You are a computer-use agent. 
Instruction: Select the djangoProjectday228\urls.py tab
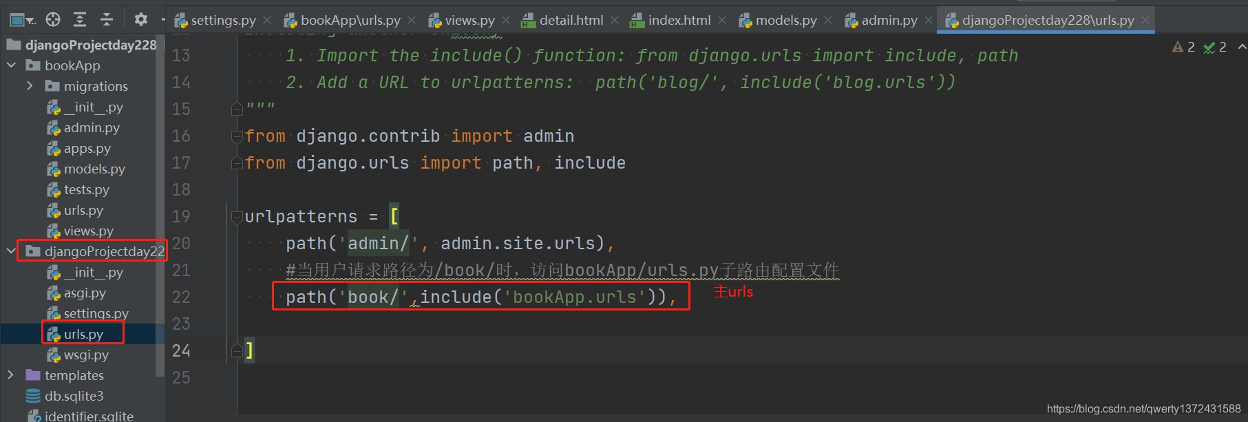(1048, 21)
